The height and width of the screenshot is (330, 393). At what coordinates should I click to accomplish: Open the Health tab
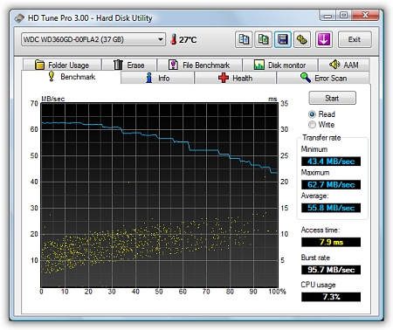[x=235, y=78]
